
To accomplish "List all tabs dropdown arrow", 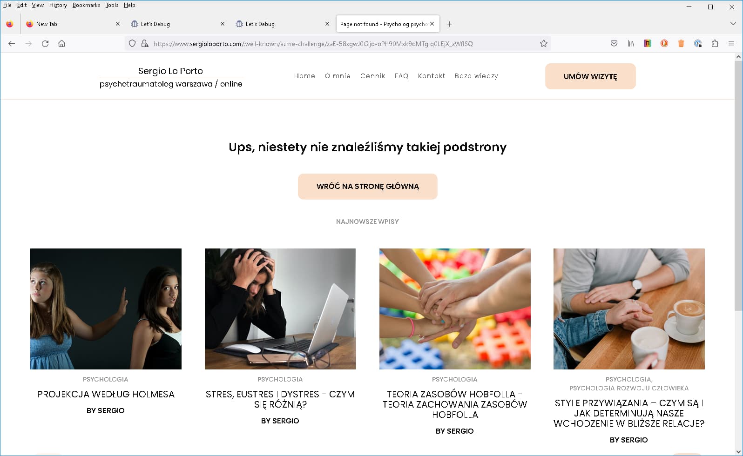I will (733, 24).
